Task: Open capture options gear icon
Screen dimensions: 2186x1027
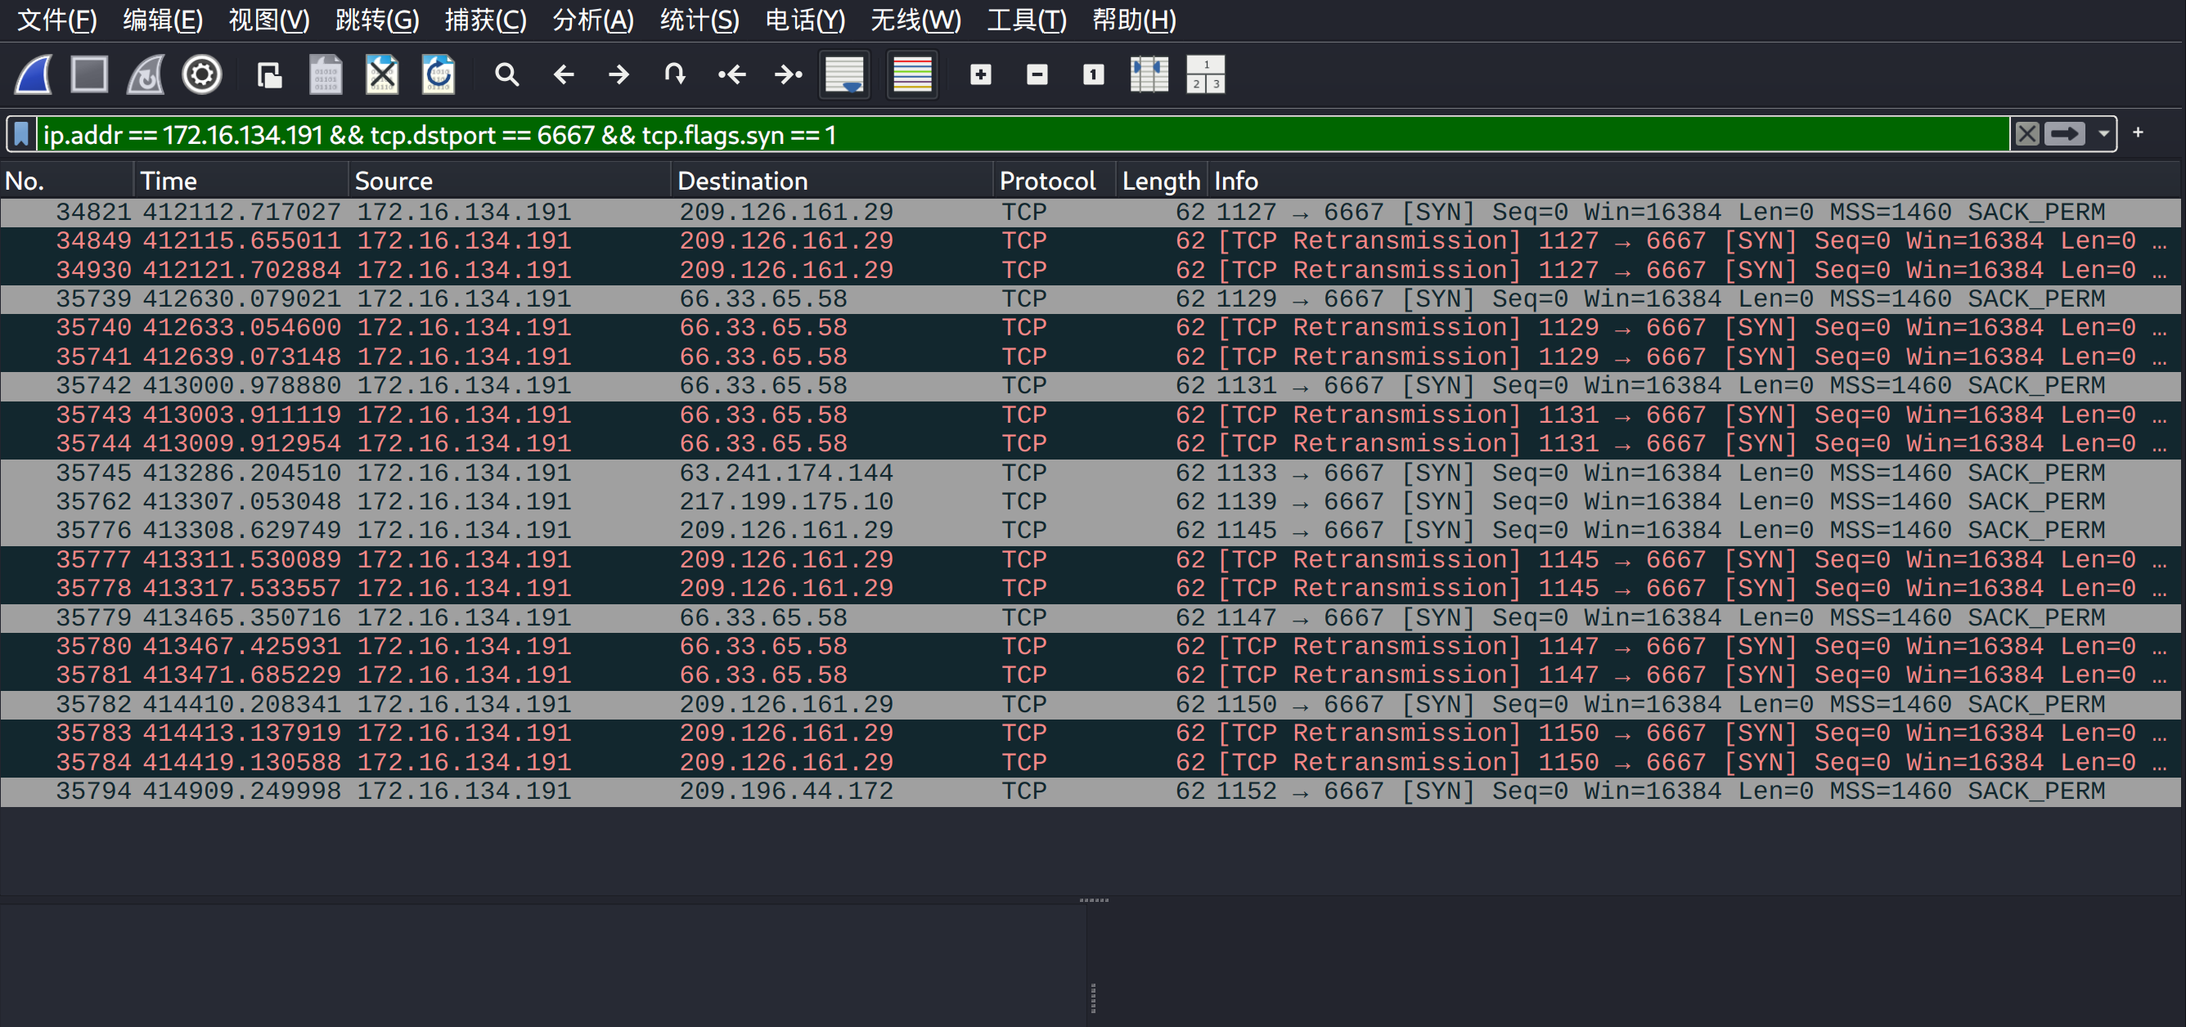Action: click(202, 74)
